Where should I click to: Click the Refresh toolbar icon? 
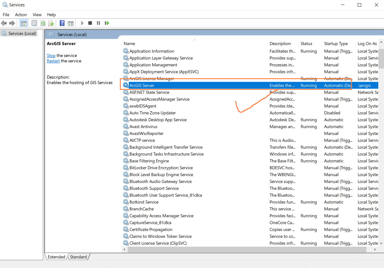click(x=43, y=23)
